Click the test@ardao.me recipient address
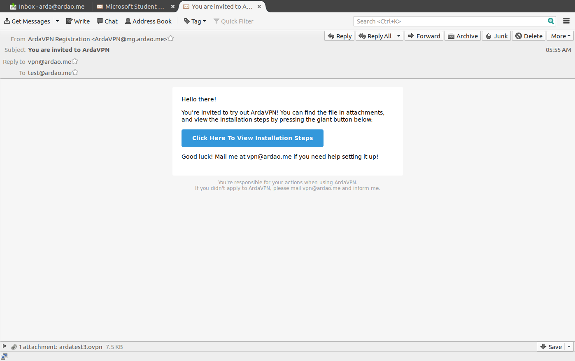This screenshot has height=361, width=575. point(50,73)
